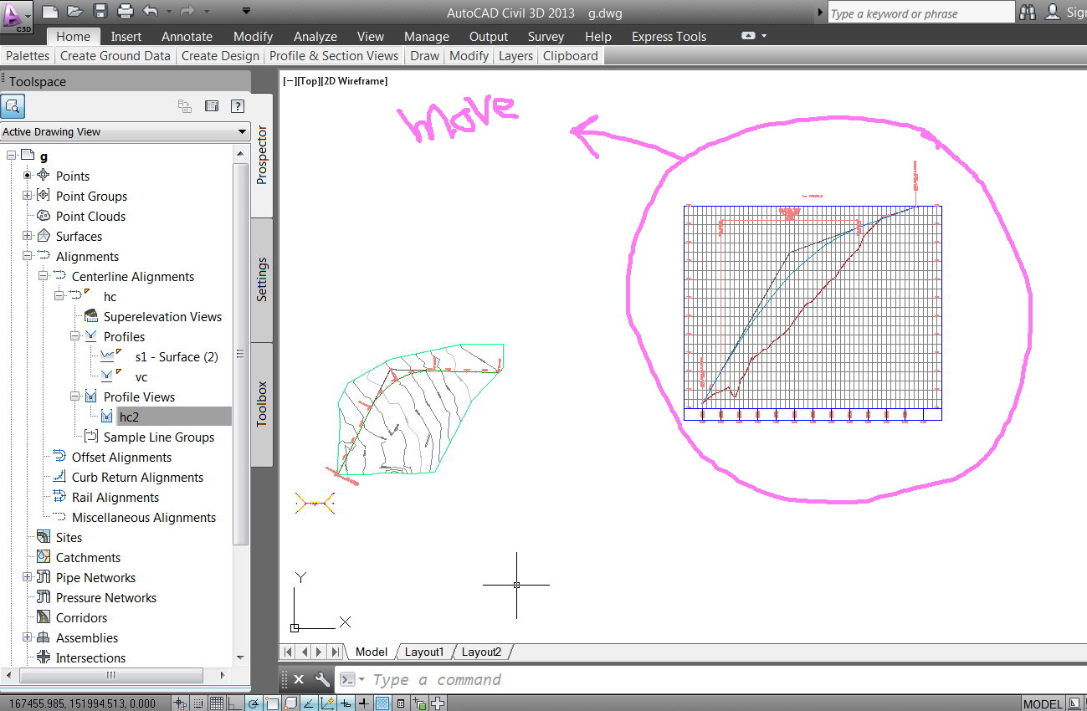Open the Create Design panel
This screenshot has width=1087, height=711.
point(220,56)
